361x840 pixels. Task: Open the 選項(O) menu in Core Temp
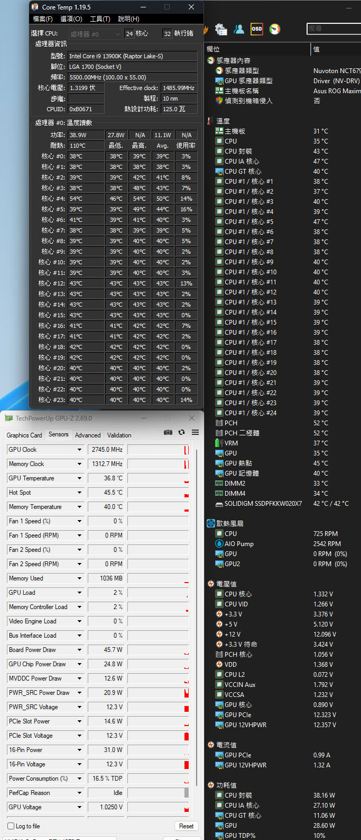coord(71,19)
